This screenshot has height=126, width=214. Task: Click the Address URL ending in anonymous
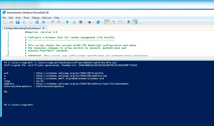[82, 84]
